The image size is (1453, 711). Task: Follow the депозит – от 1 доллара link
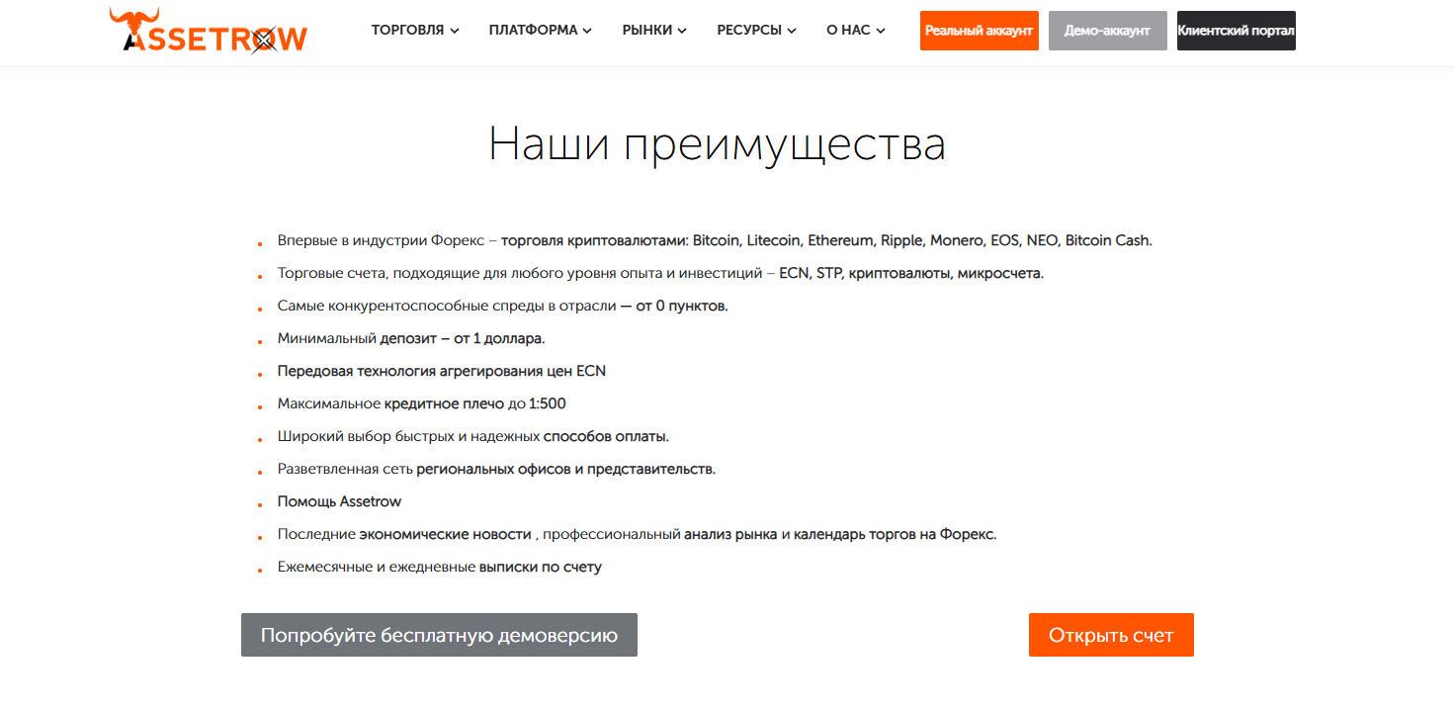coord(463,338)
